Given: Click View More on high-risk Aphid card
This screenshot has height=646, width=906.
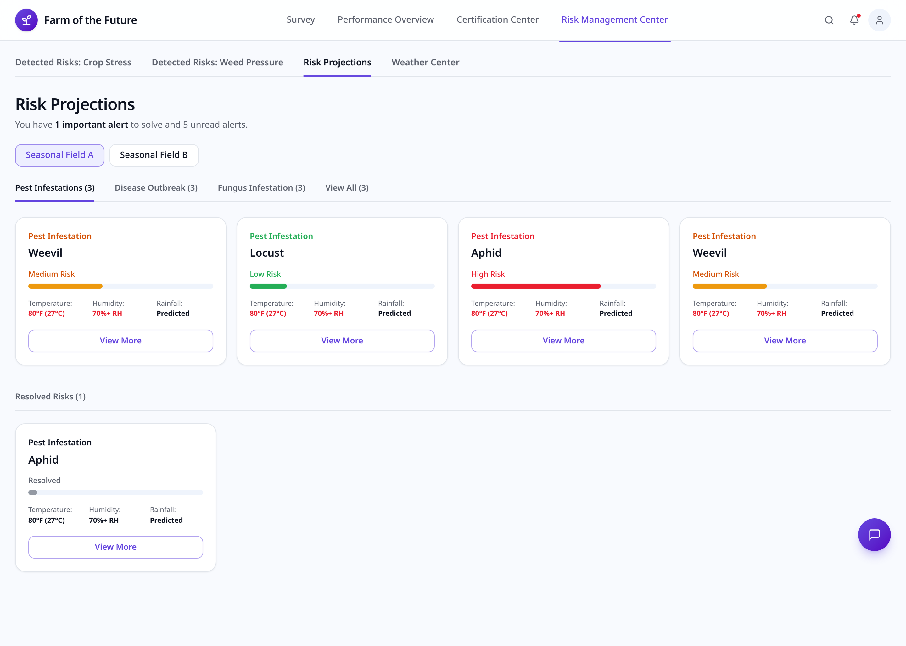Looking at the screenshot, I should click(563, 341).
